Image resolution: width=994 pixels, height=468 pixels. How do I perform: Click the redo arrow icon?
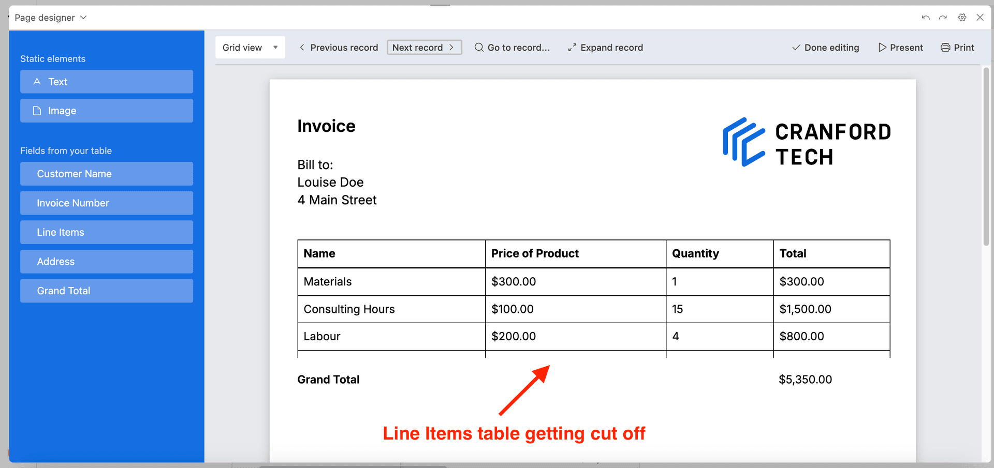tap(942, 17)
